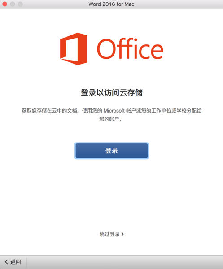Go back with the 返回 button
223x269 pixels.
(x=13, y=262)
